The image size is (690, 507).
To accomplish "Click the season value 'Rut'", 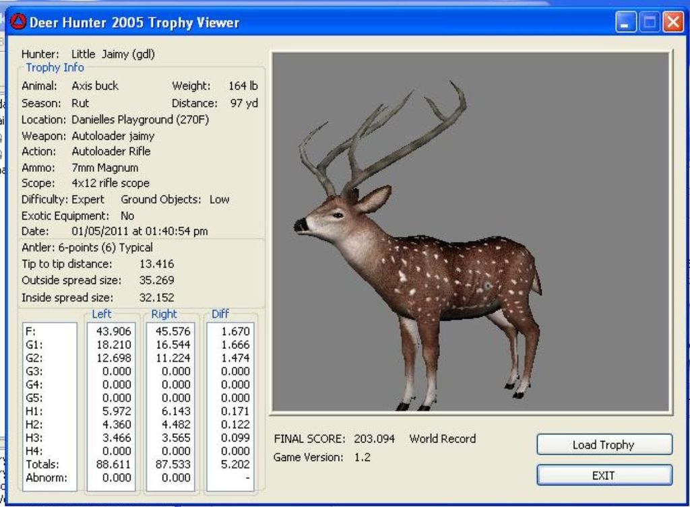I will [80, 103].
